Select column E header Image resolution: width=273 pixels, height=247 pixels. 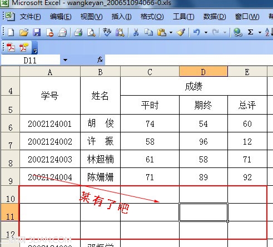tap(247, 72)
